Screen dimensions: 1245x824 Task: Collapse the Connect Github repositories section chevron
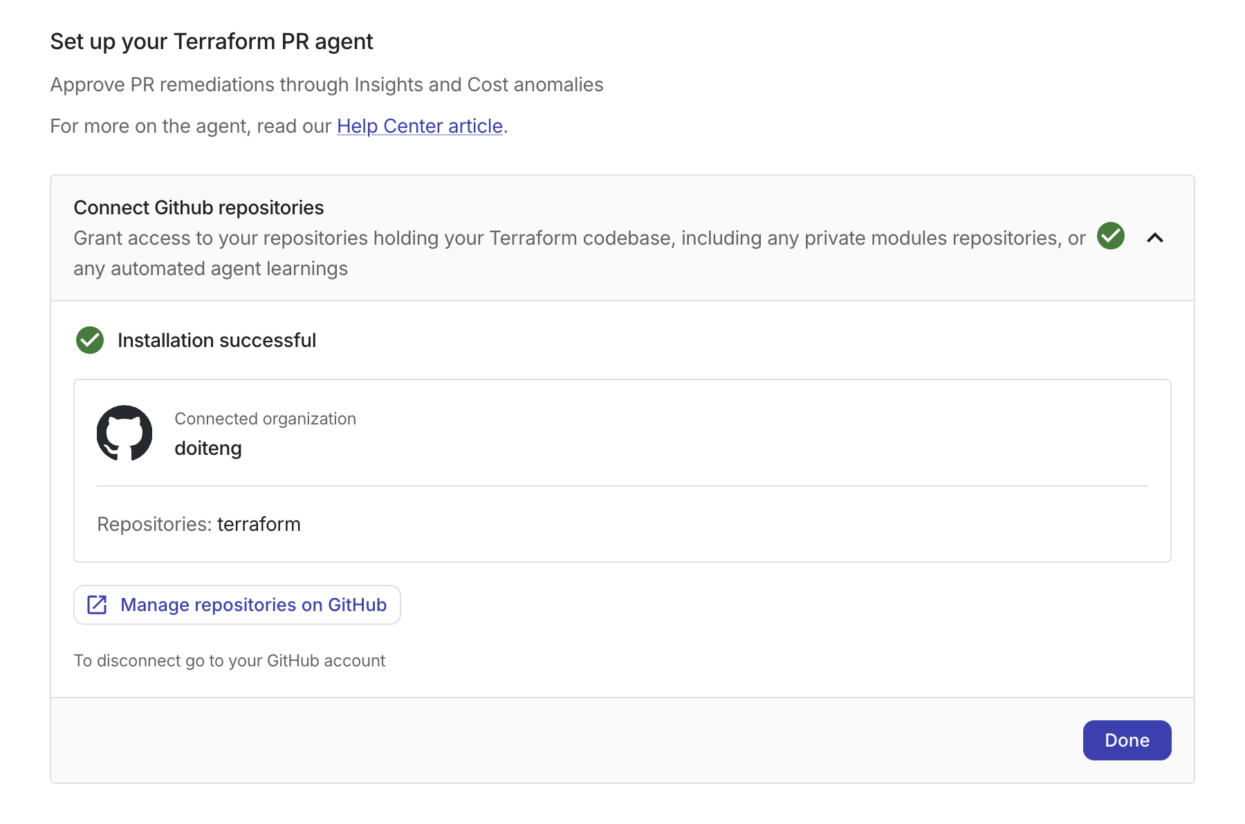[1154, 238]
